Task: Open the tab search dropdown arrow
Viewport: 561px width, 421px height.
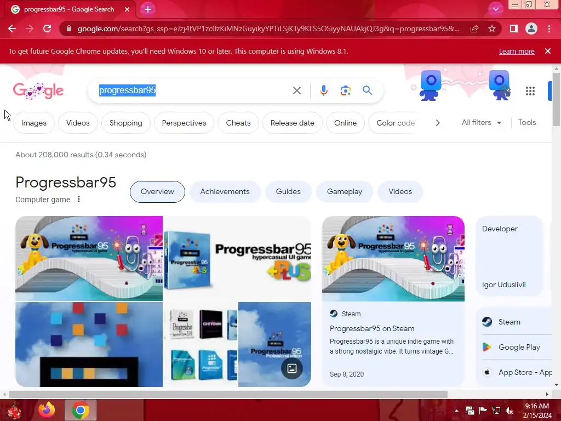Action: point(495,9)
